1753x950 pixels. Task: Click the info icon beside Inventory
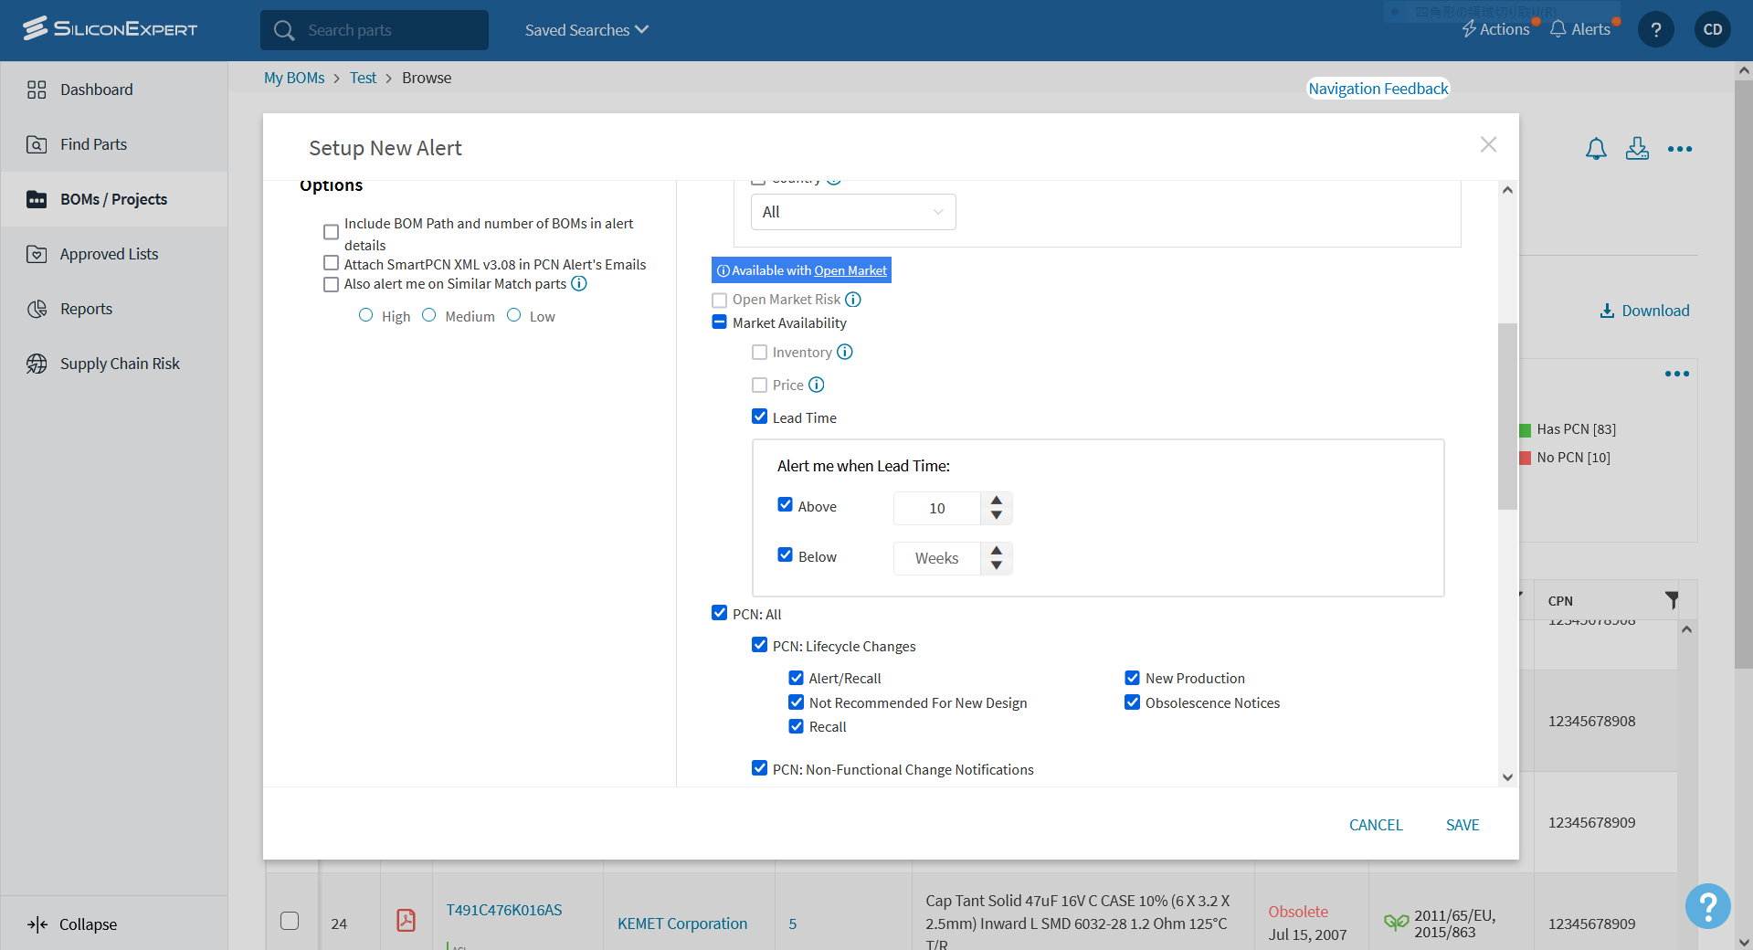pos(845,352)
